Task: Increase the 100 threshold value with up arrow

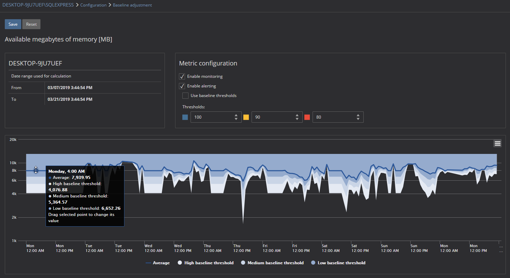Action: click(236, 115)
